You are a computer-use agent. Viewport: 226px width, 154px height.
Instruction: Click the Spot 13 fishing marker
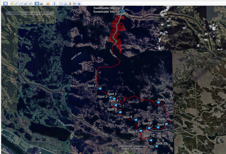(x=156, y=146)
